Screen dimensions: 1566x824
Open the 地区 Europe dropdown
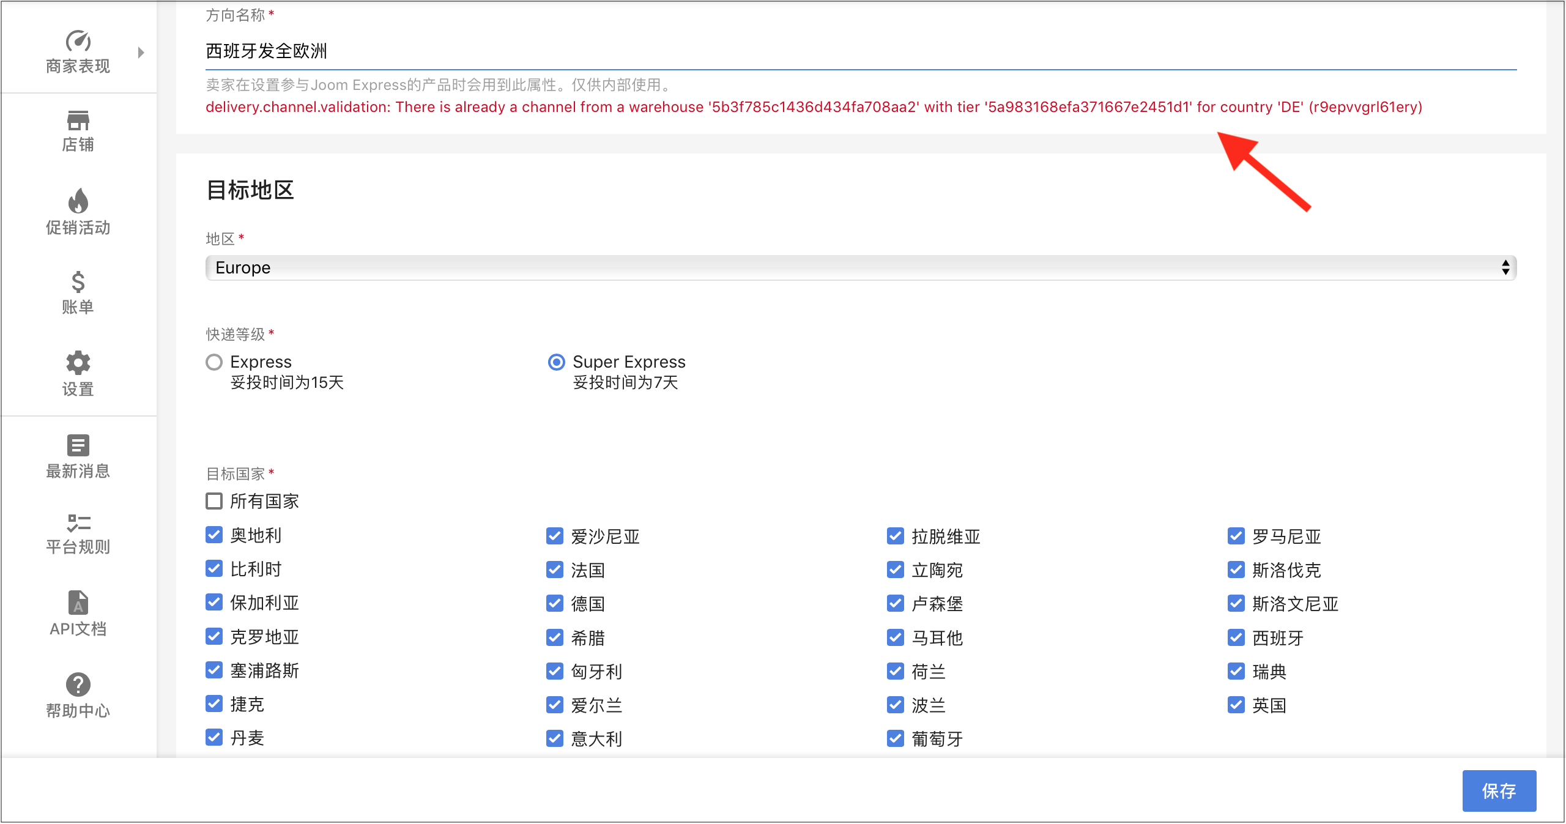(861, 268)
